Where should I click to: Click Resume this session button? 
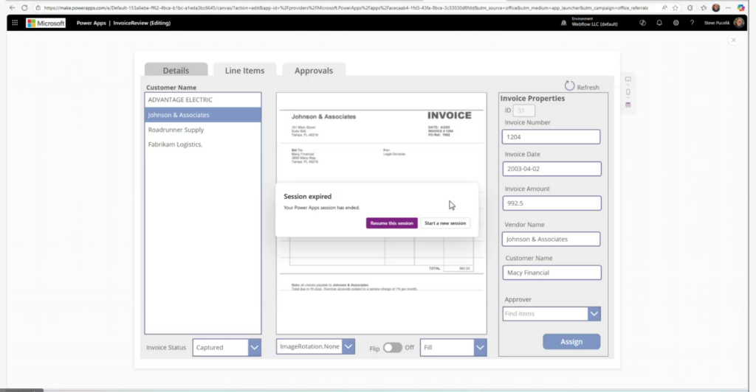[x=391, y=223]
